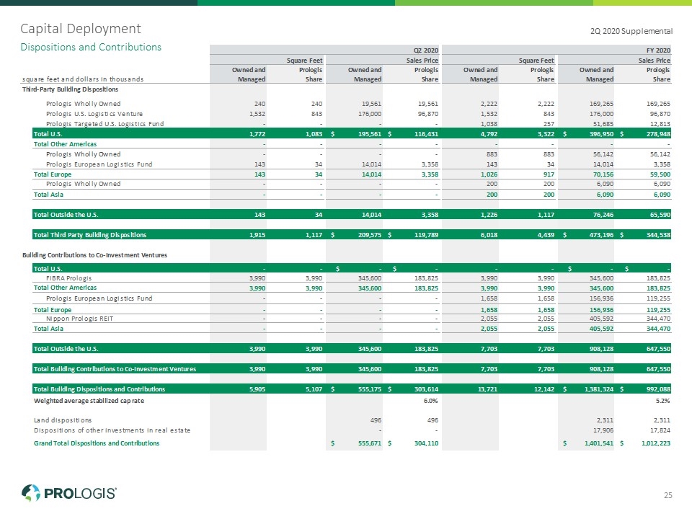The height and width of the screenshot is (519, 692).
Task: Select the value 647,550 in Total Building Contributions row
Action: 658,369
